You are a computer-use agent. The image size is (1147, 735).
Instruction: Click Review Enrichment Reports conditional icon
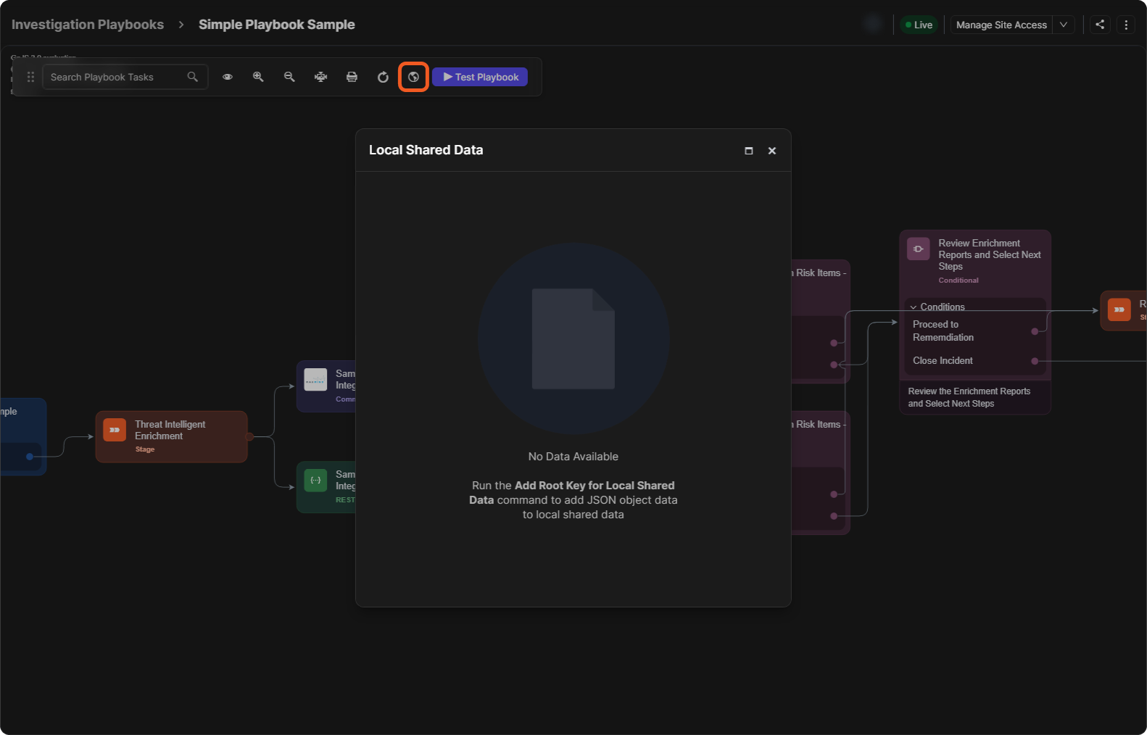pos(919,249)
